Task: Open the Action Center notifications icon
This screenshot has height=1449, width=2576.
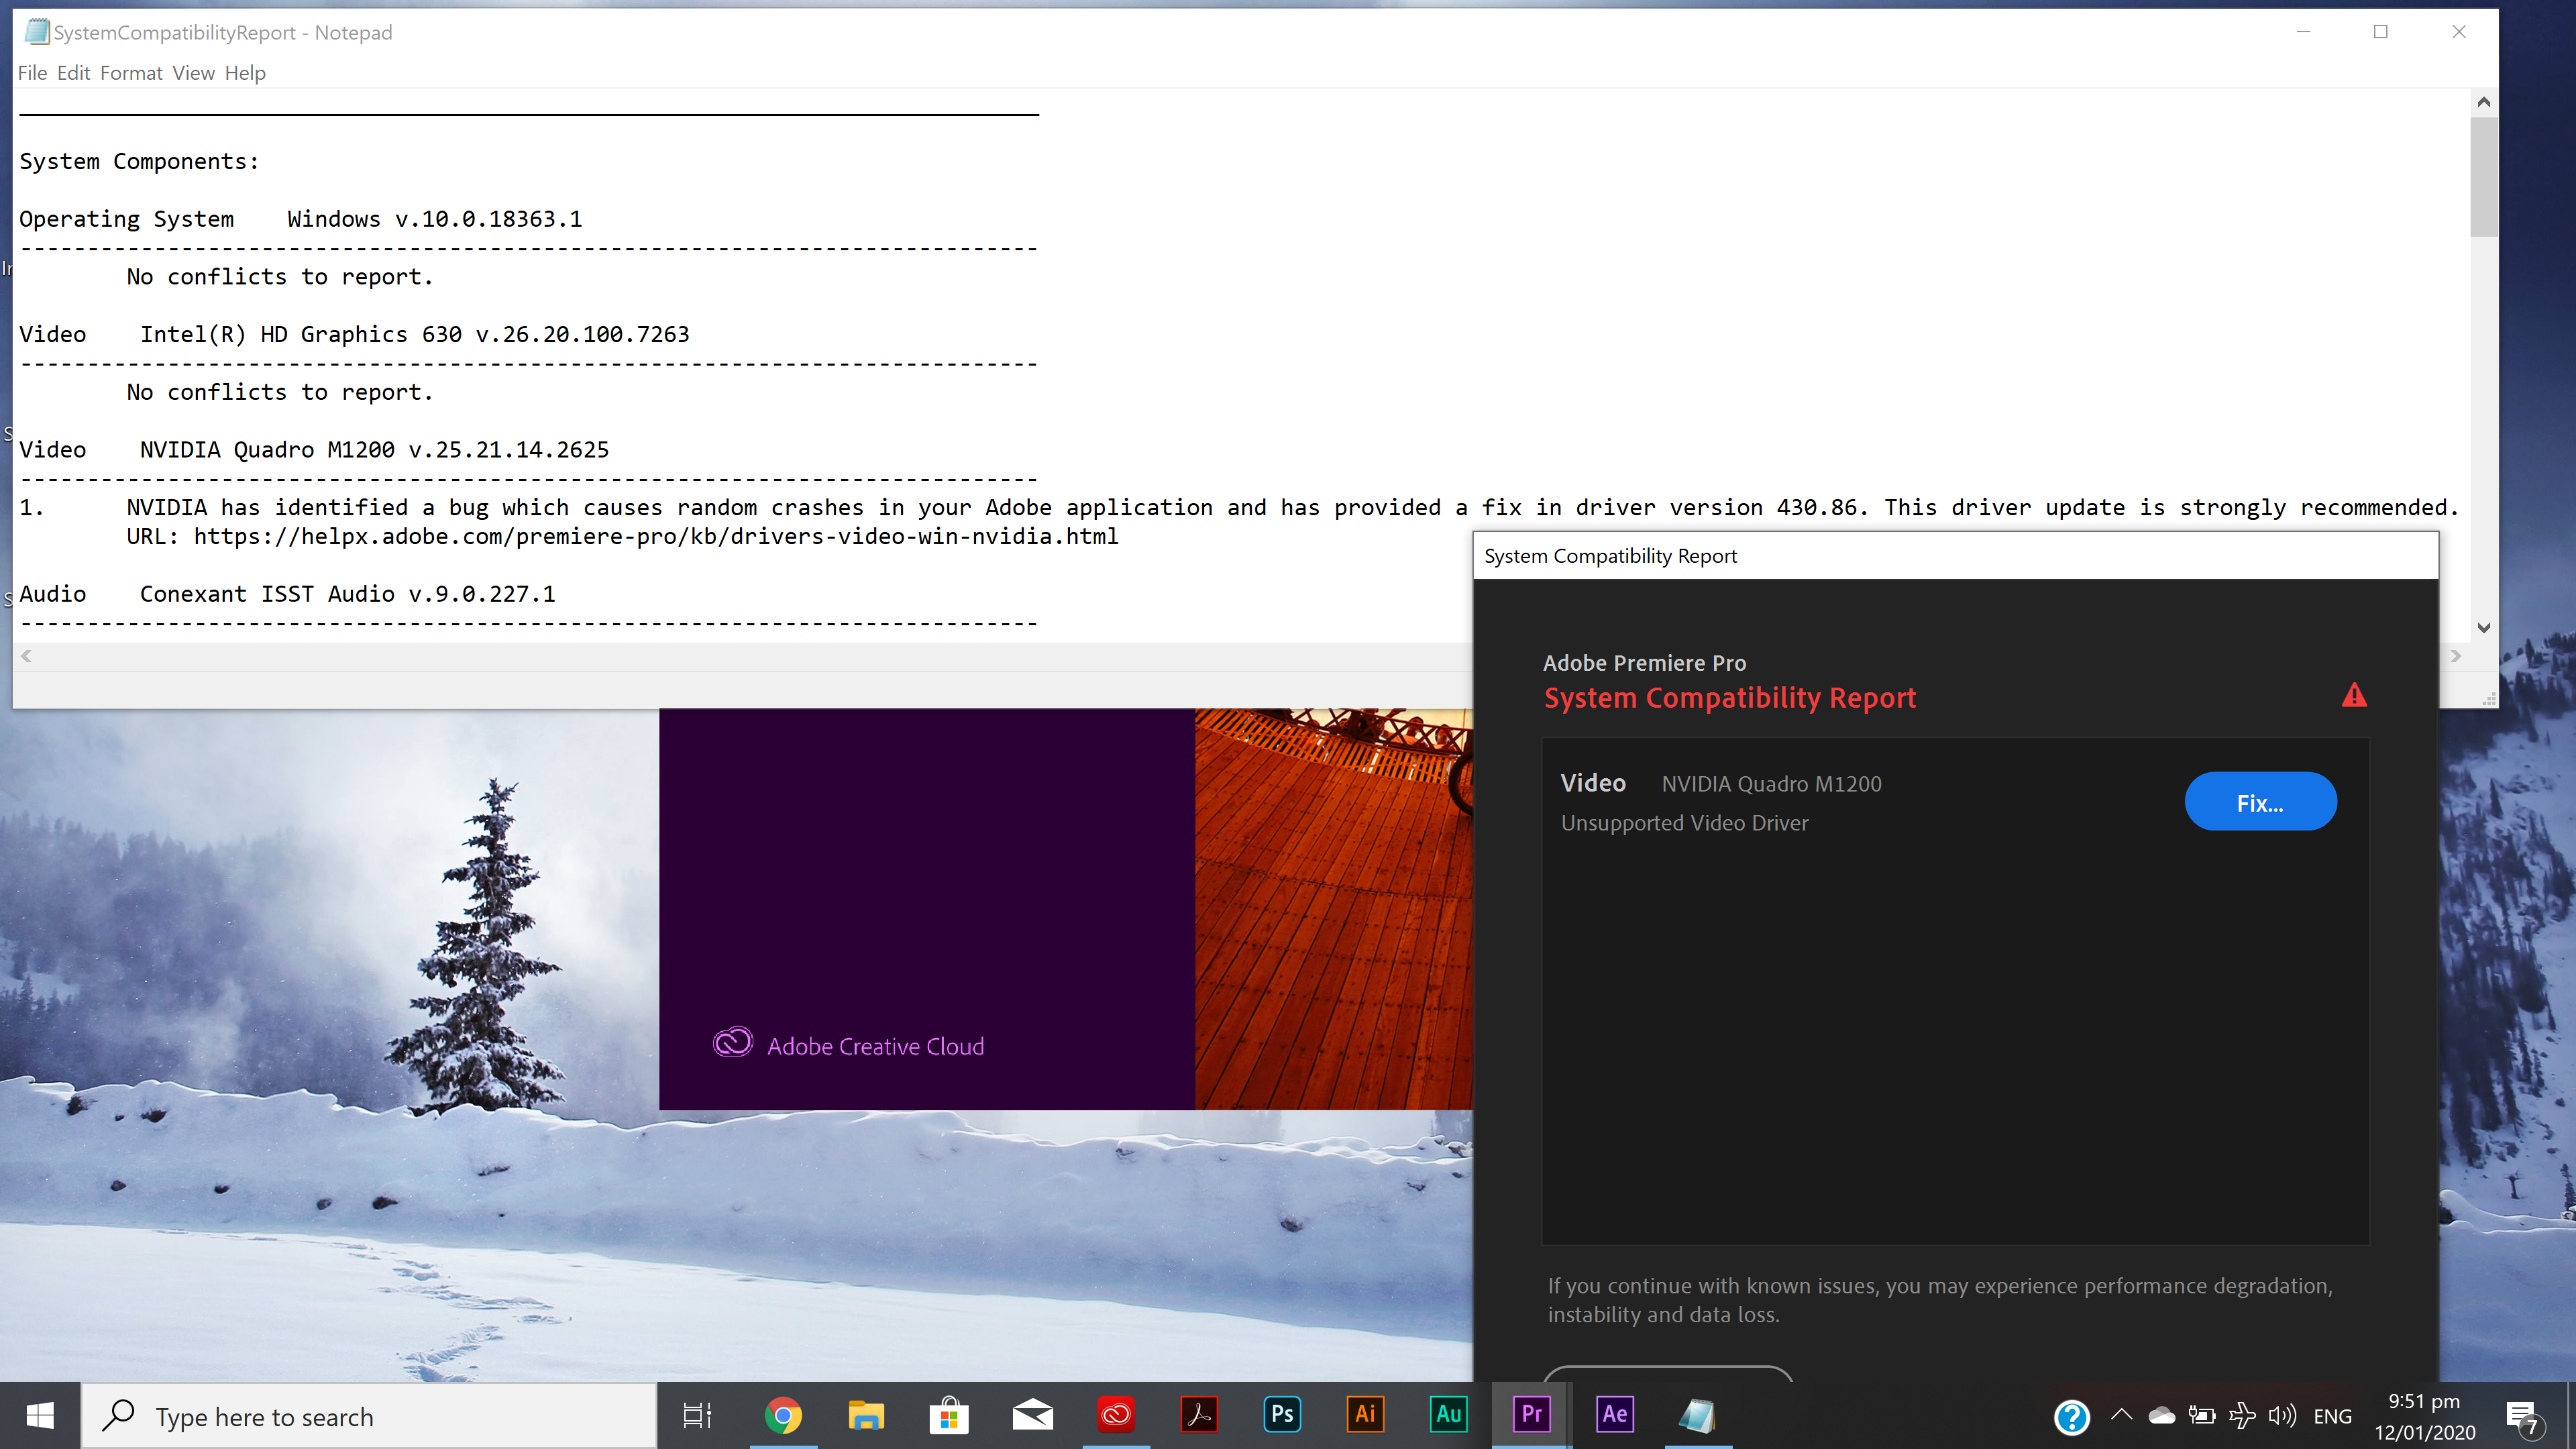Action: (x=2523, y=1416)
